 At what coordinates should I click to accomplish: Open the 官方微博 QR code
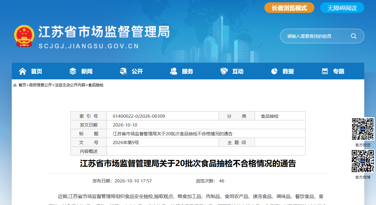tap(363, 161)
